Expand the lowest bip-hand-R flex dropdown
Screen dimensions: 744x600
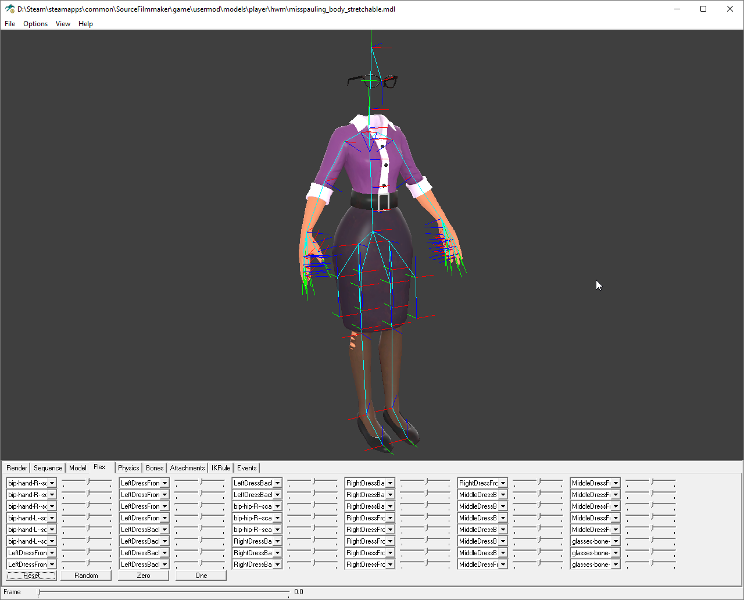pyautogui.click(x=31, y=506)
